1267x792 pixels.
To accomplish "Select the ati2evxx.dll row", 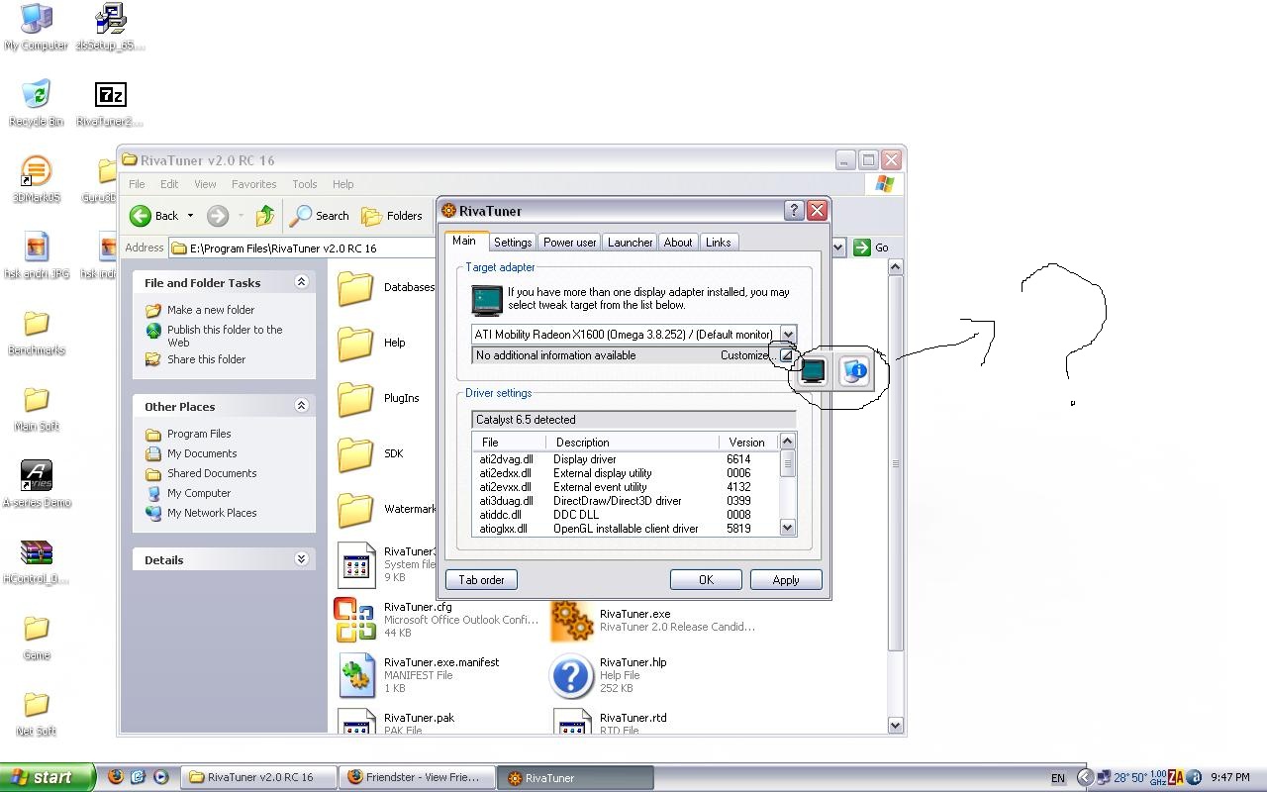I will tap(626, 487).
